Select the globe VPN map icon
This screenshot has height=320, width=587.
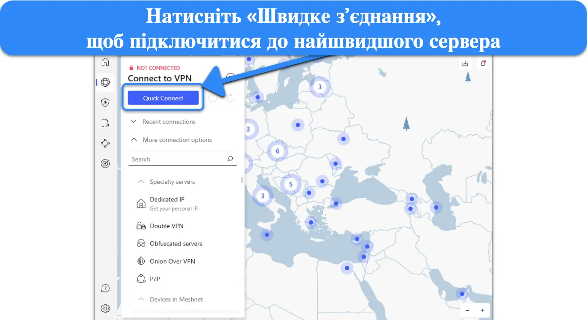click(105, 82)
